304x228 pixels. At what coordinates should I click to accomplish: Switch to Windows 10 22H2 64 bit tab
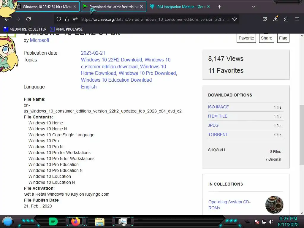pos(47,7)
